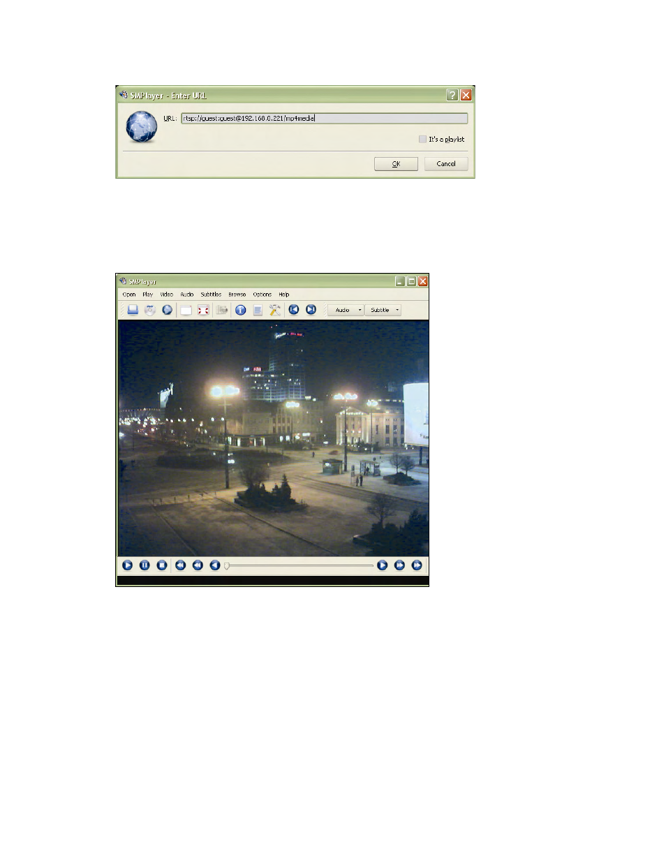Open the Audio menu in menu bar

187,295
